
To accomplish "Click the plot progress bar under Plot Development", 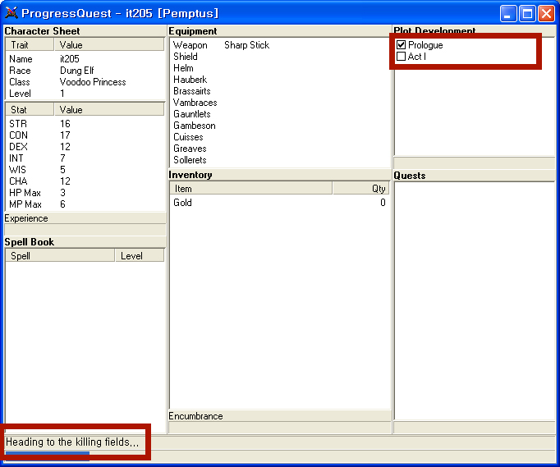I will [475, 163].
